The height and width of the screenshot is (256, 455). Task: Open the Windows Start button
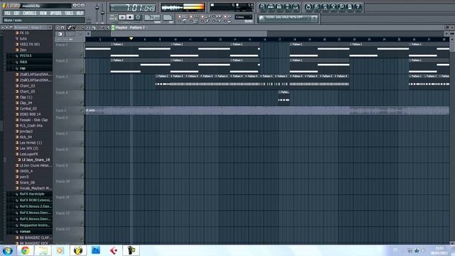click(x=7, y=250)
